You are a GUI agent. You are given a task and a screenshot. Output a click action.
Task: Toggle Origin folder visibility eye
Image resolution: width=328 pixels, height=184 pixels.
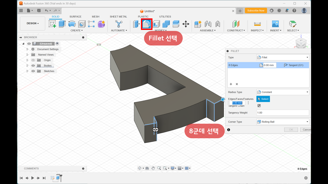pyautogui.click(x=33, y=60)
